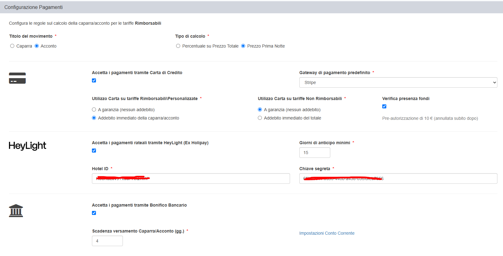Click the credit card icon
This screenshot has height=256, width=503.
click(17, 78)
